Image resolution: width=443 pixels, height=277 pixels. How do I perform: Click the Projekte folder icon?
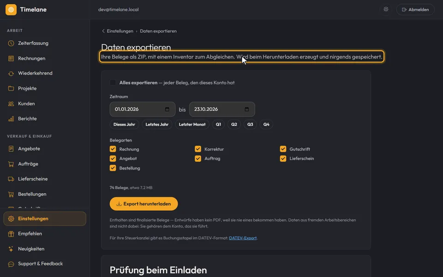[11, 89]
